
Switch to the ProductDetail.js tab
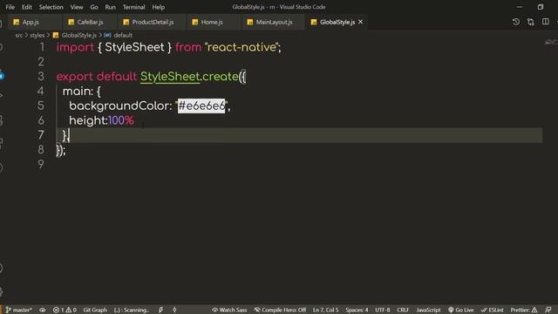click(x=152, y=22)
